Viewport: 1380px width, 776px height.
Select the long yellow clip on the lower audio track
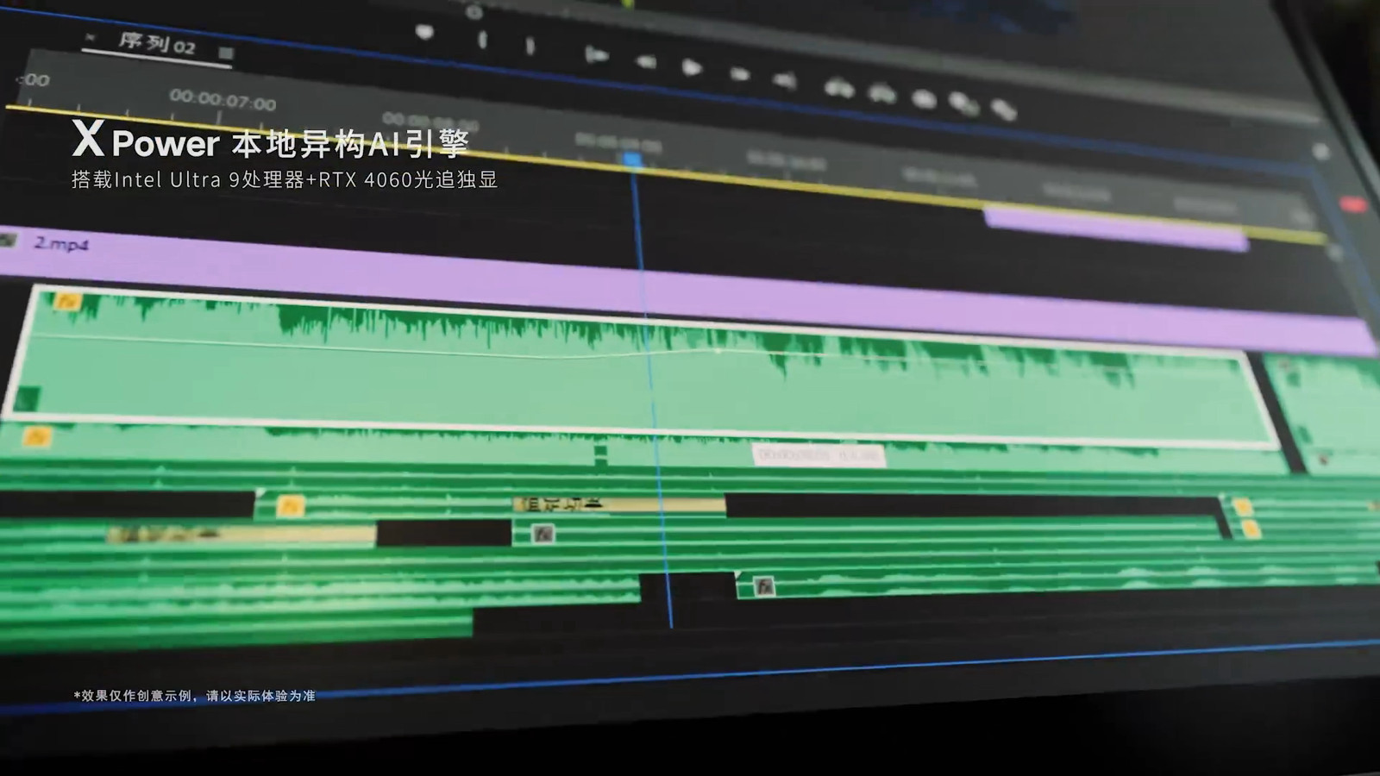pos(241,535)
